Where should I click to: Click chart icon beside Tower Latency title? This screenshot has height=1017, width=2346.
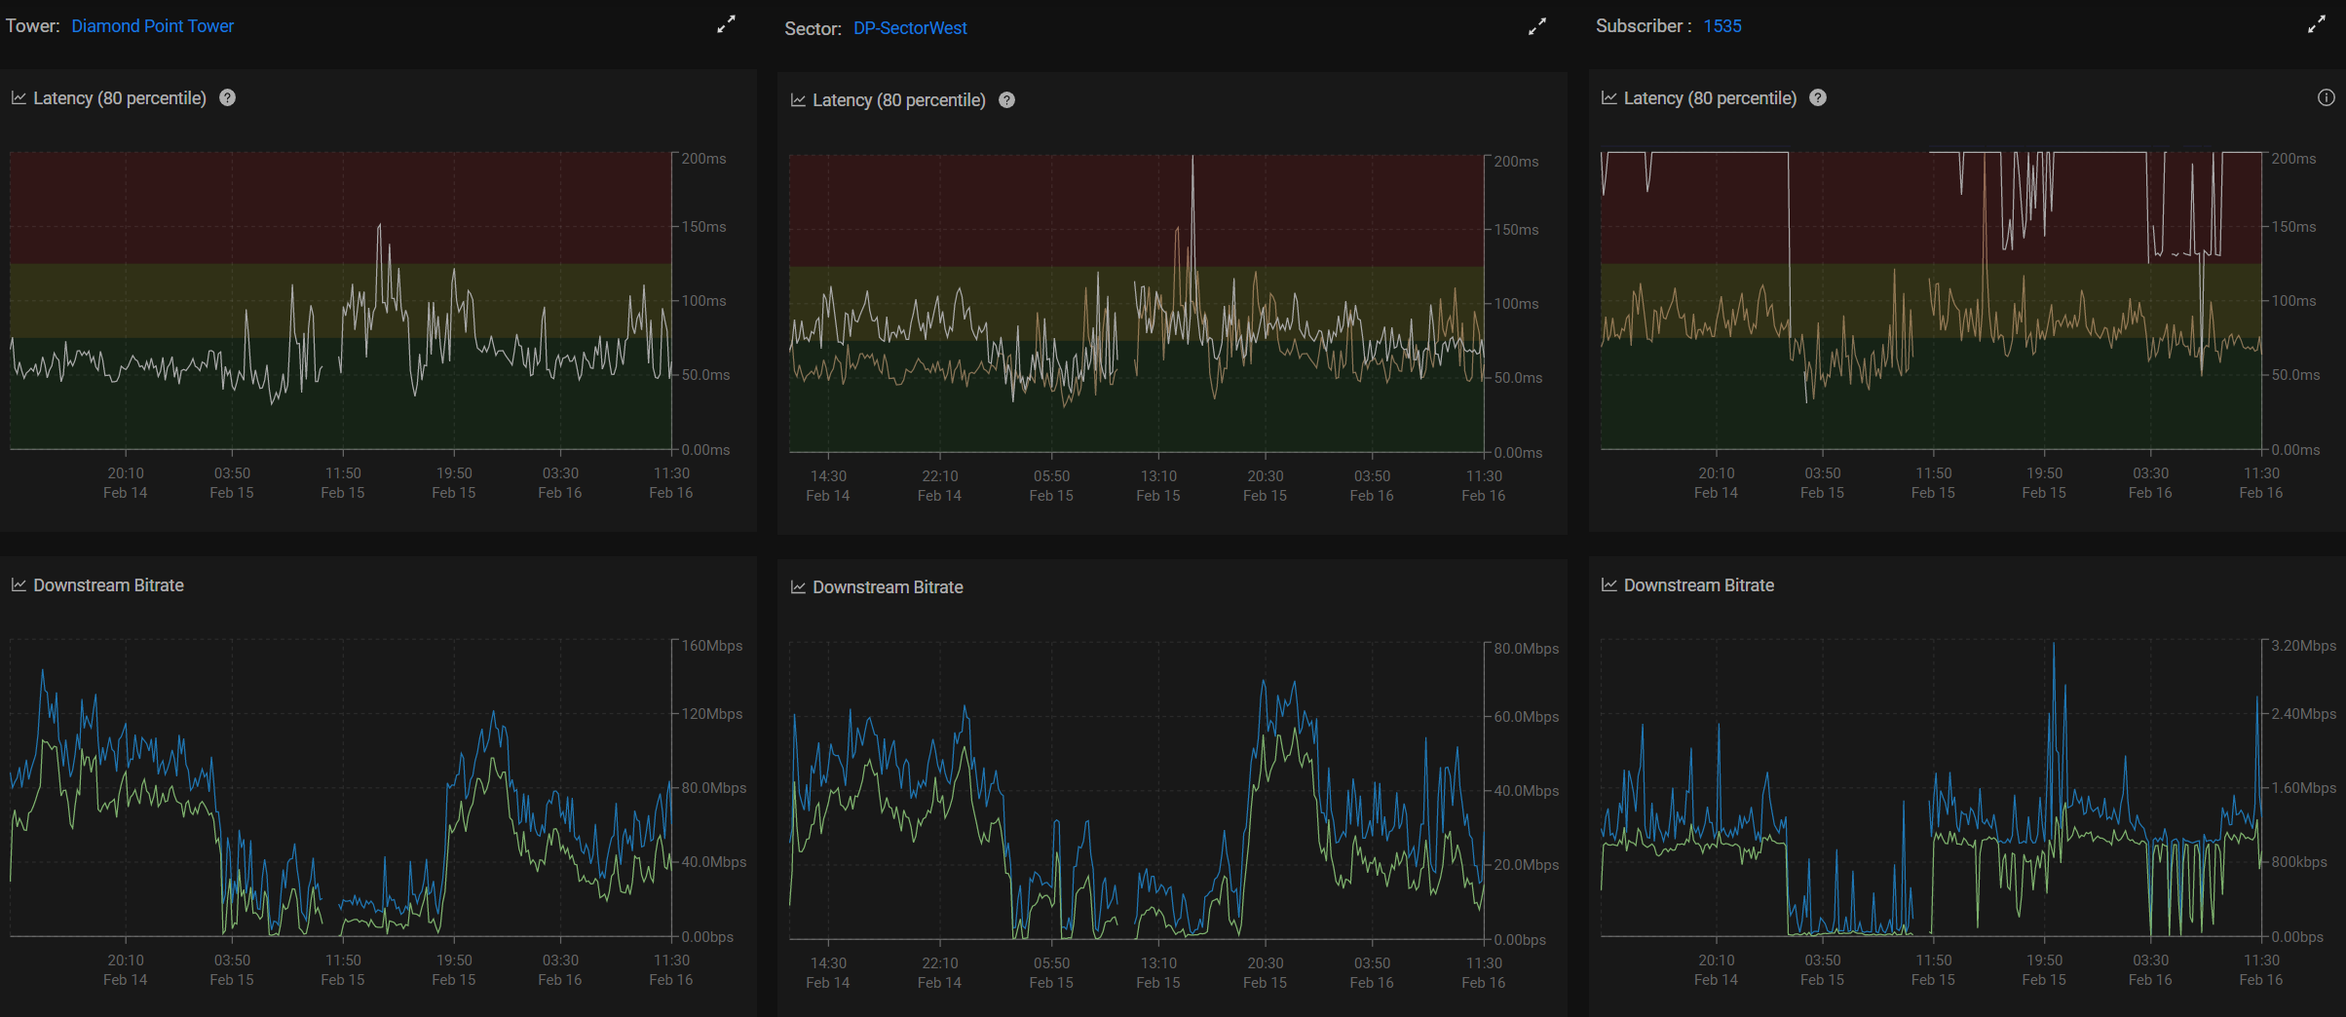point(19,98)
